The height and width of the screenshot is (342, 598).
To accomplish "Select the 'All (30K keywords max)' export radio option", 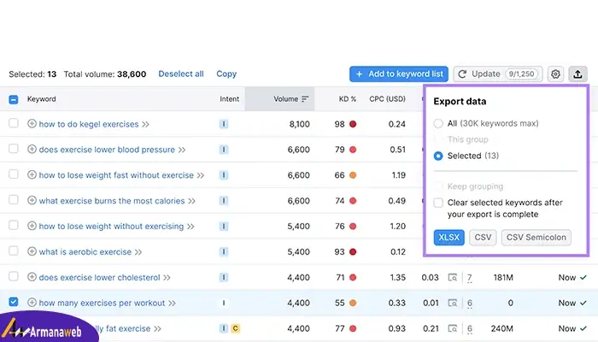I will [438, 124].
